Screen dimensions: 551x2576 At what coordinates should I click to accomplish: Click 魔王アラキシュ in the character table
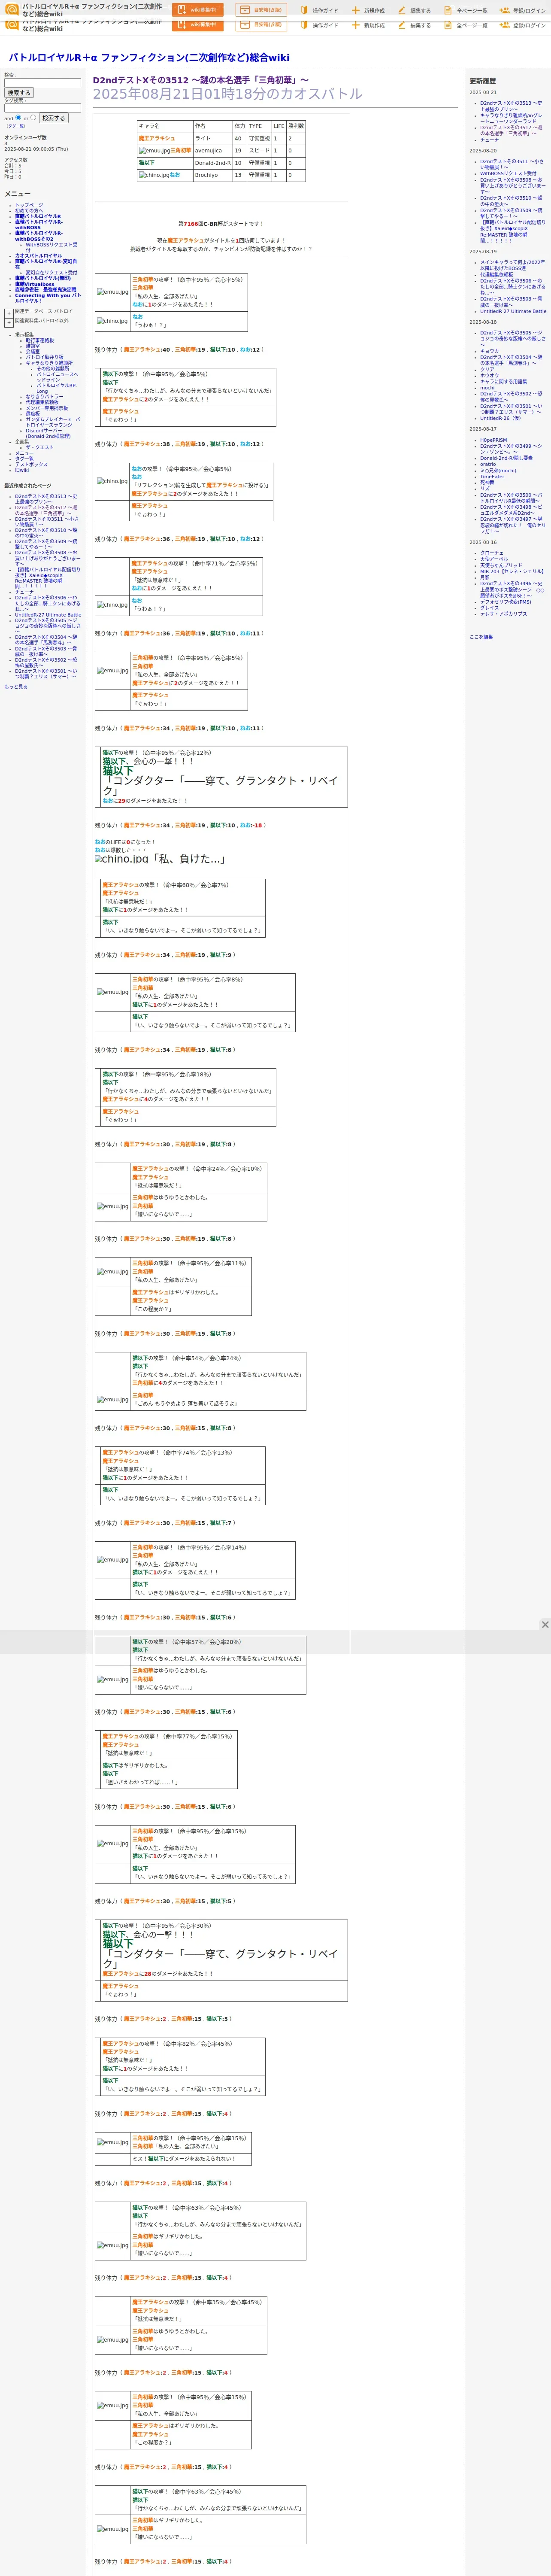tap(156, 138)
